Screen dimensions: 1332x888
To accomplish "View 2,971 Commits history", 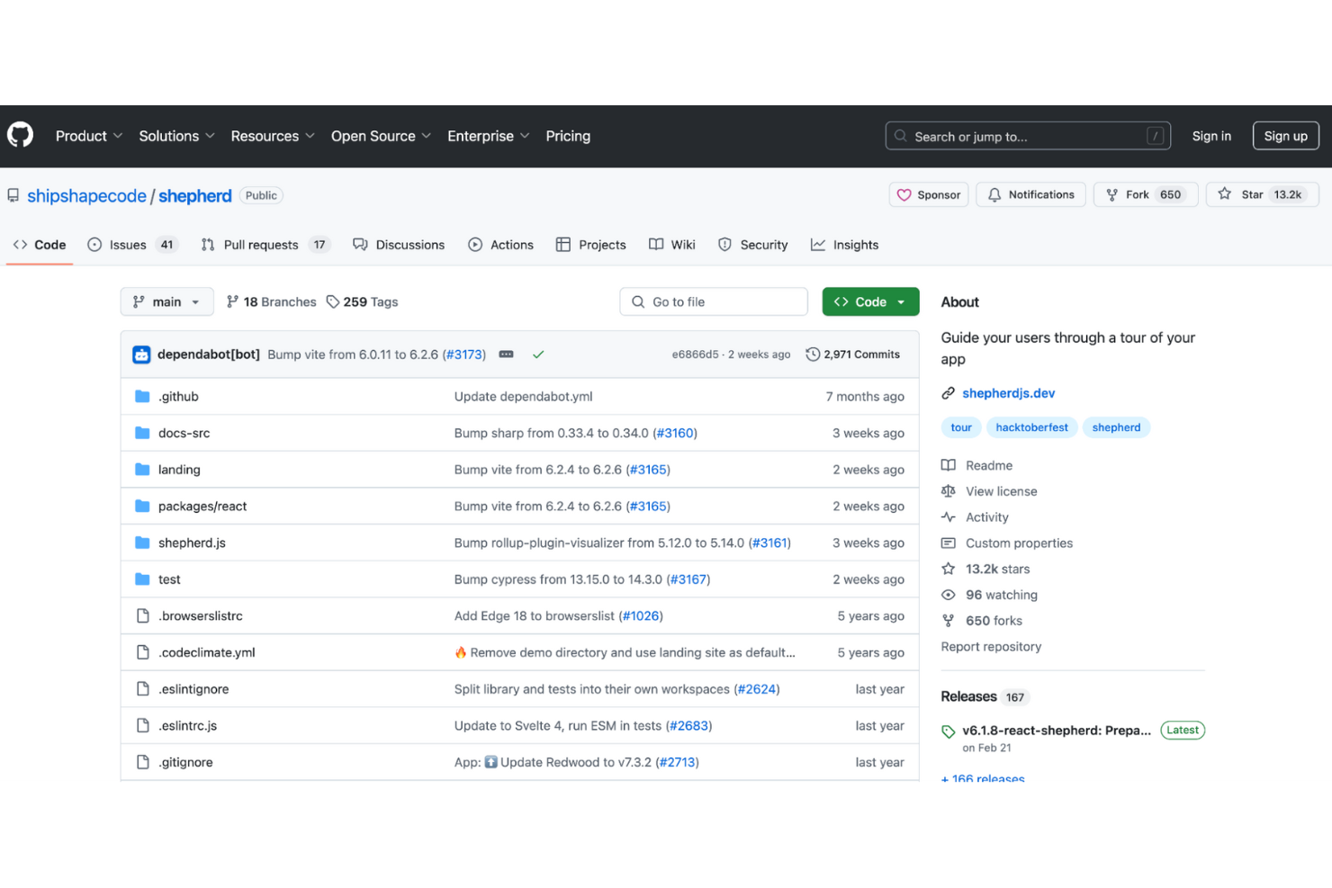I will tap(852, 354).
